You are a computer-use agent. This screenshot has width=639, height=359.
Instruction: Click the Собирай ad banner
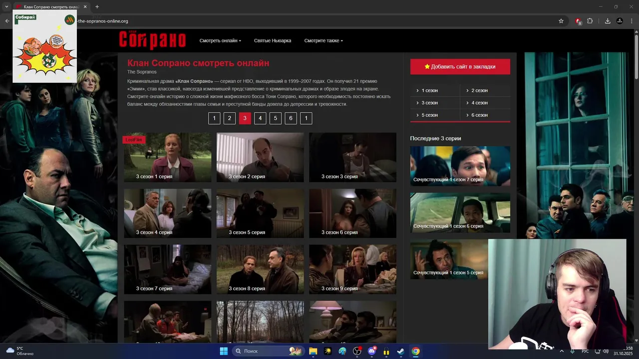point(44,46)
